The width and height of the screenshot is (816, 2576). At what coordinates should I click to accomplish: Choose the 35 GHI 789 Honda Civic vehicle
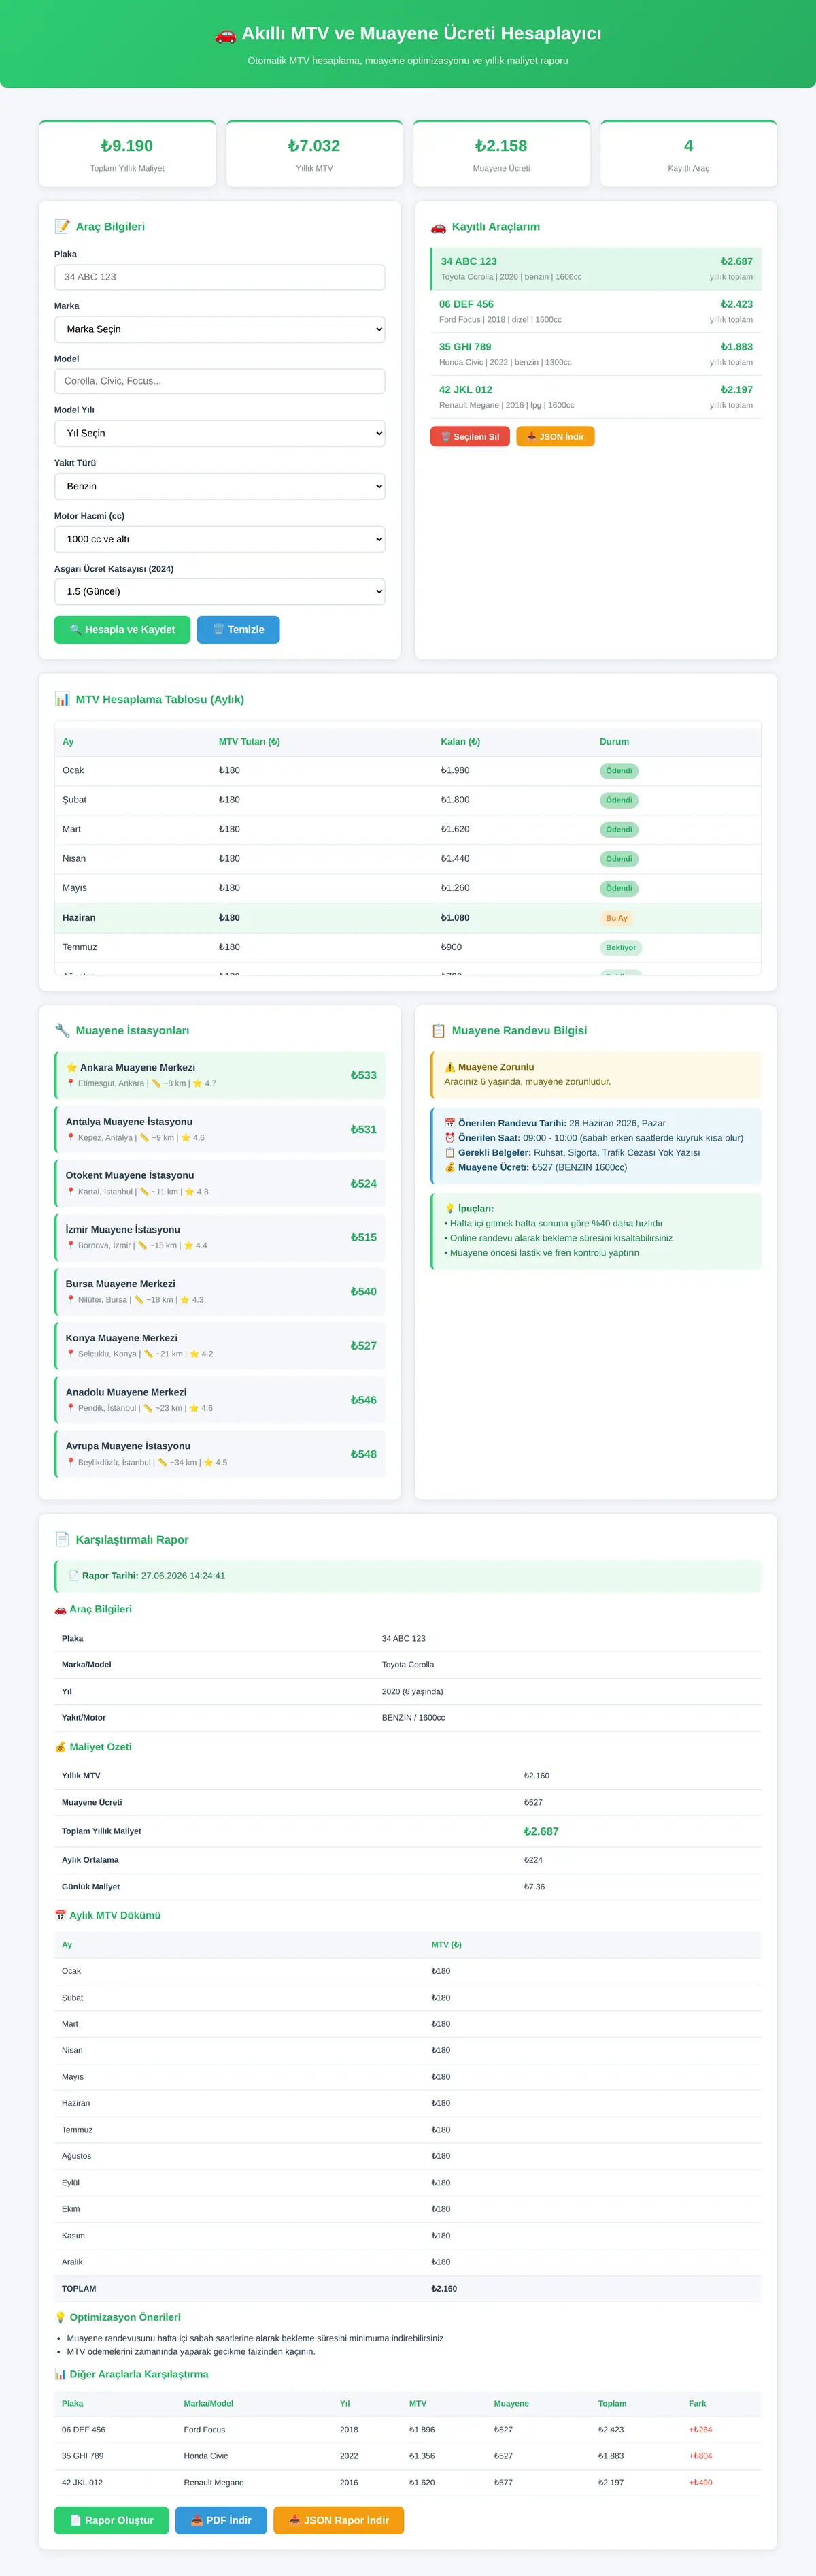click(x=596, y=355)
